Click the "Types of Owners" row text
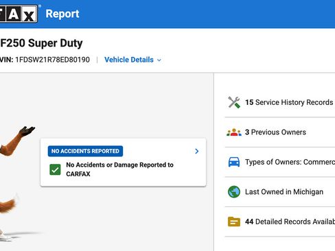The image size is (335, 251). [290, 162]
